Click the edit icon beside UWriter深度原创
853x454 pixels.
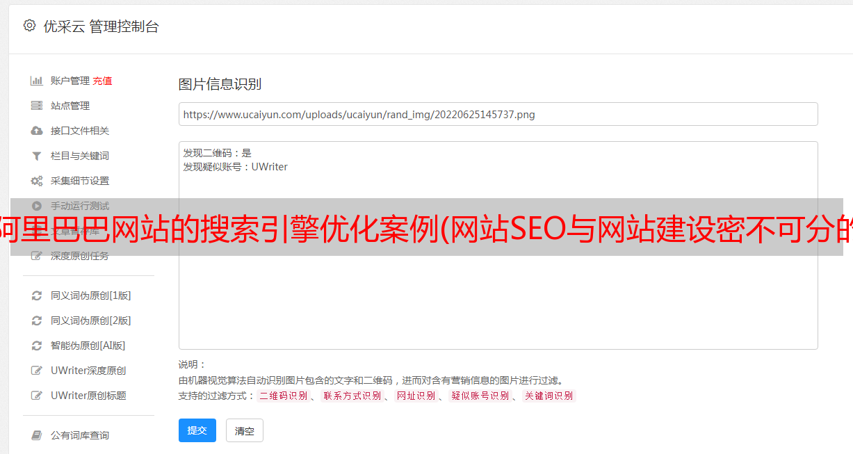click(37, 371)
